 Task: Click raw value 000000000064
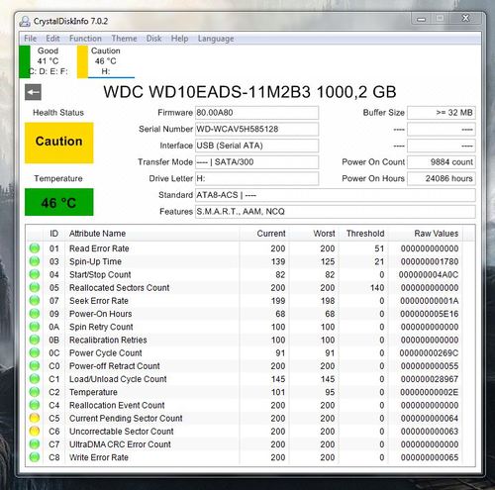[430, 418]
